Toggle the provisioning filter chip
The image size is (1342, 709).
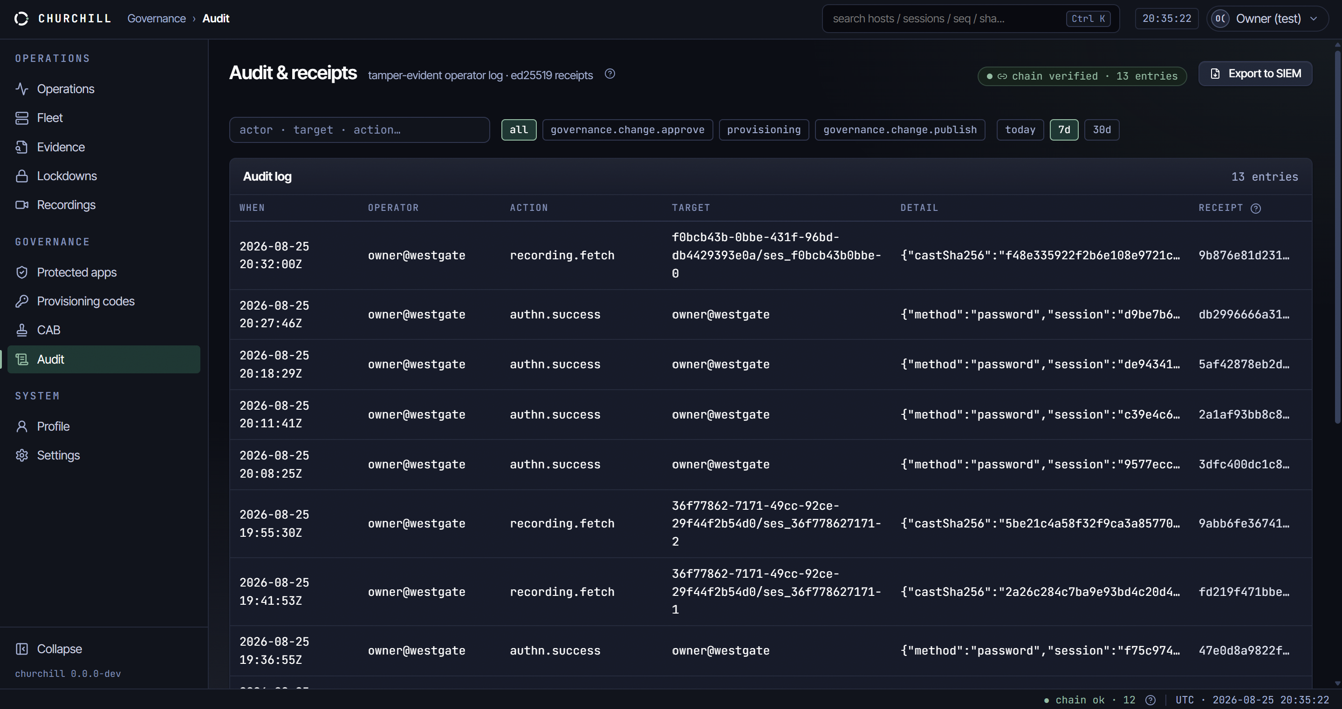pos(764,129)
